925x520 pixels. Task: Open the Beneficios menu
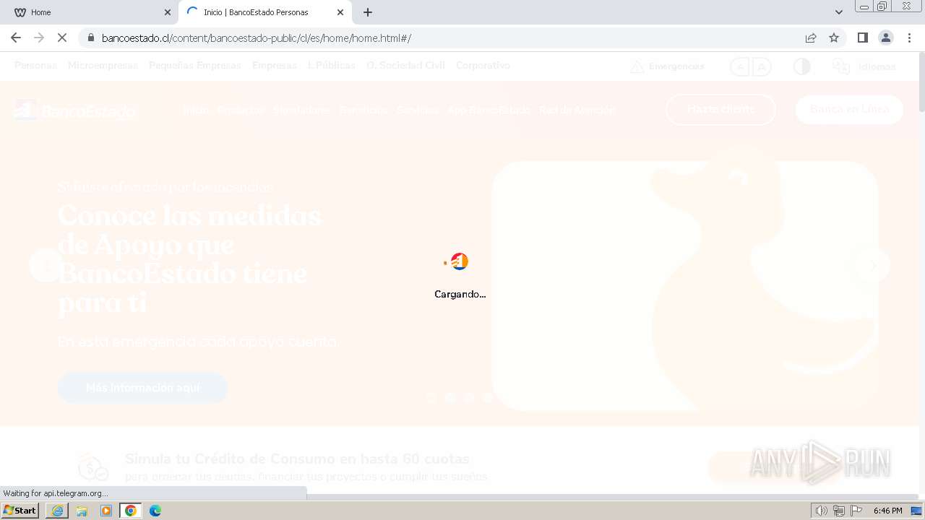(363, 110)
